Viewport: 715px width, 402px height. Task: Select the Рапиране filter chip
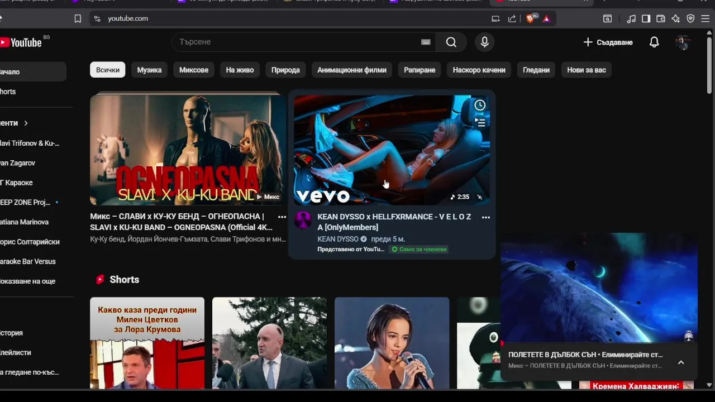[x=420, y=70]
